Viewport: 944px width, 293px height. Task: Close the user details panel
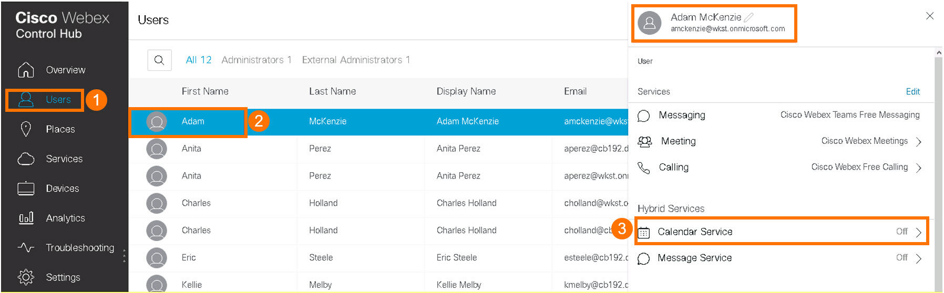click(930, 16)
